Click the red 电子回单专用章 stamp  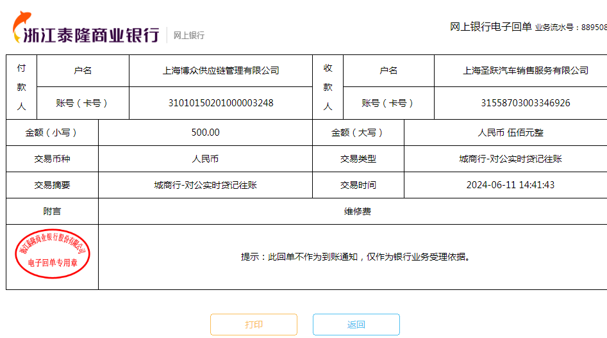click(x=53, y=257)
